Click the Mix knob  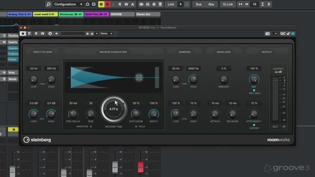point(254,80)
